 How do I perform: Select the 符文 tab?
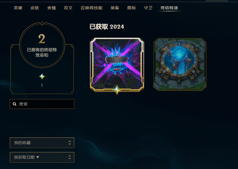(x=68, y=8)
